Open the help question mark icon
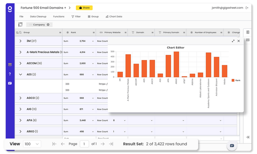The image size is (257, 154). tap(10, 74)
